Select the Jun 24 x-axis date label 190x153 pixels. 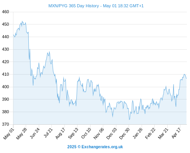[35, 133]
